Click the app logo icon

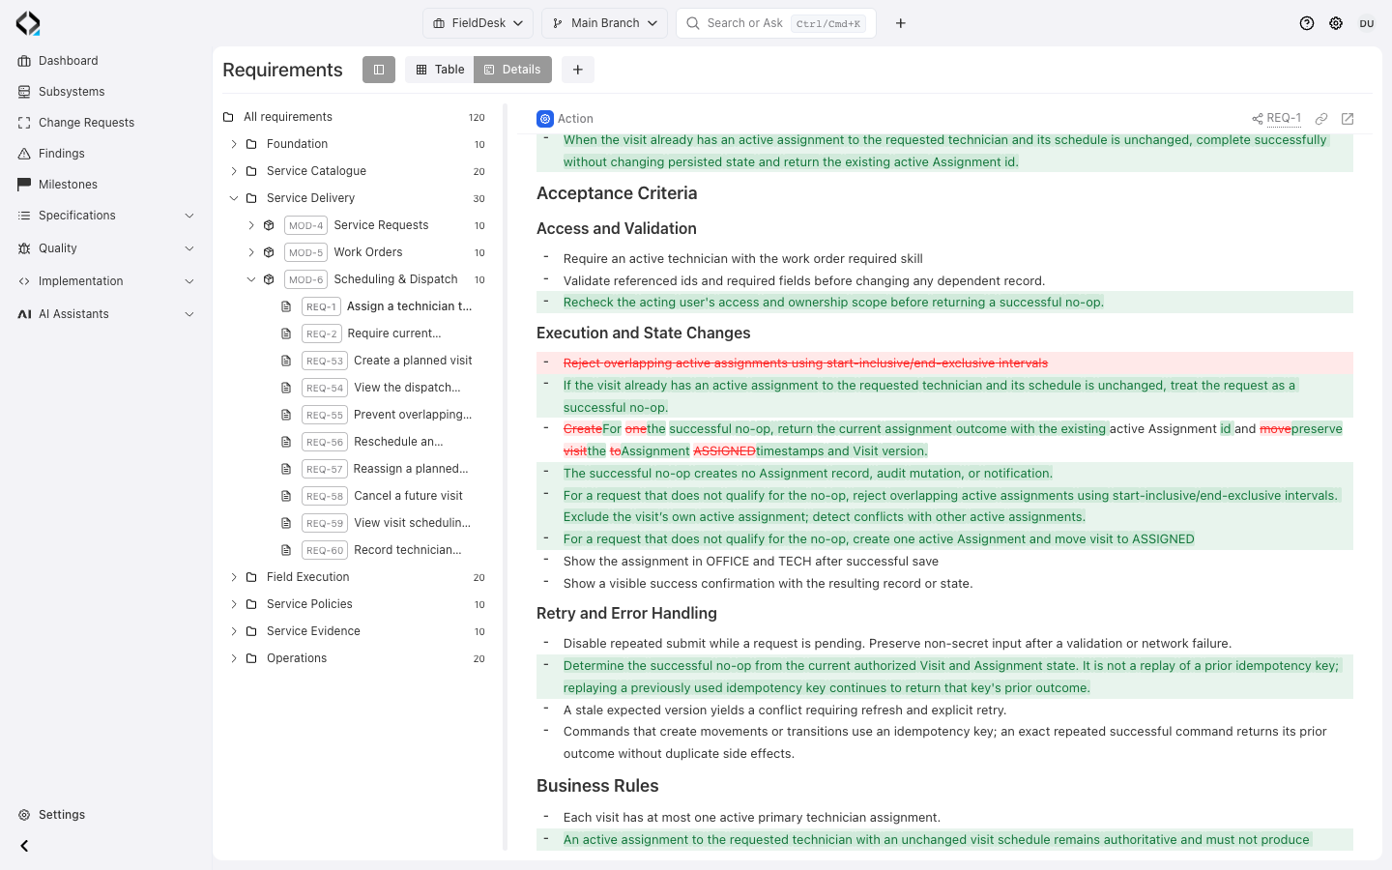(x=28, y=23)
